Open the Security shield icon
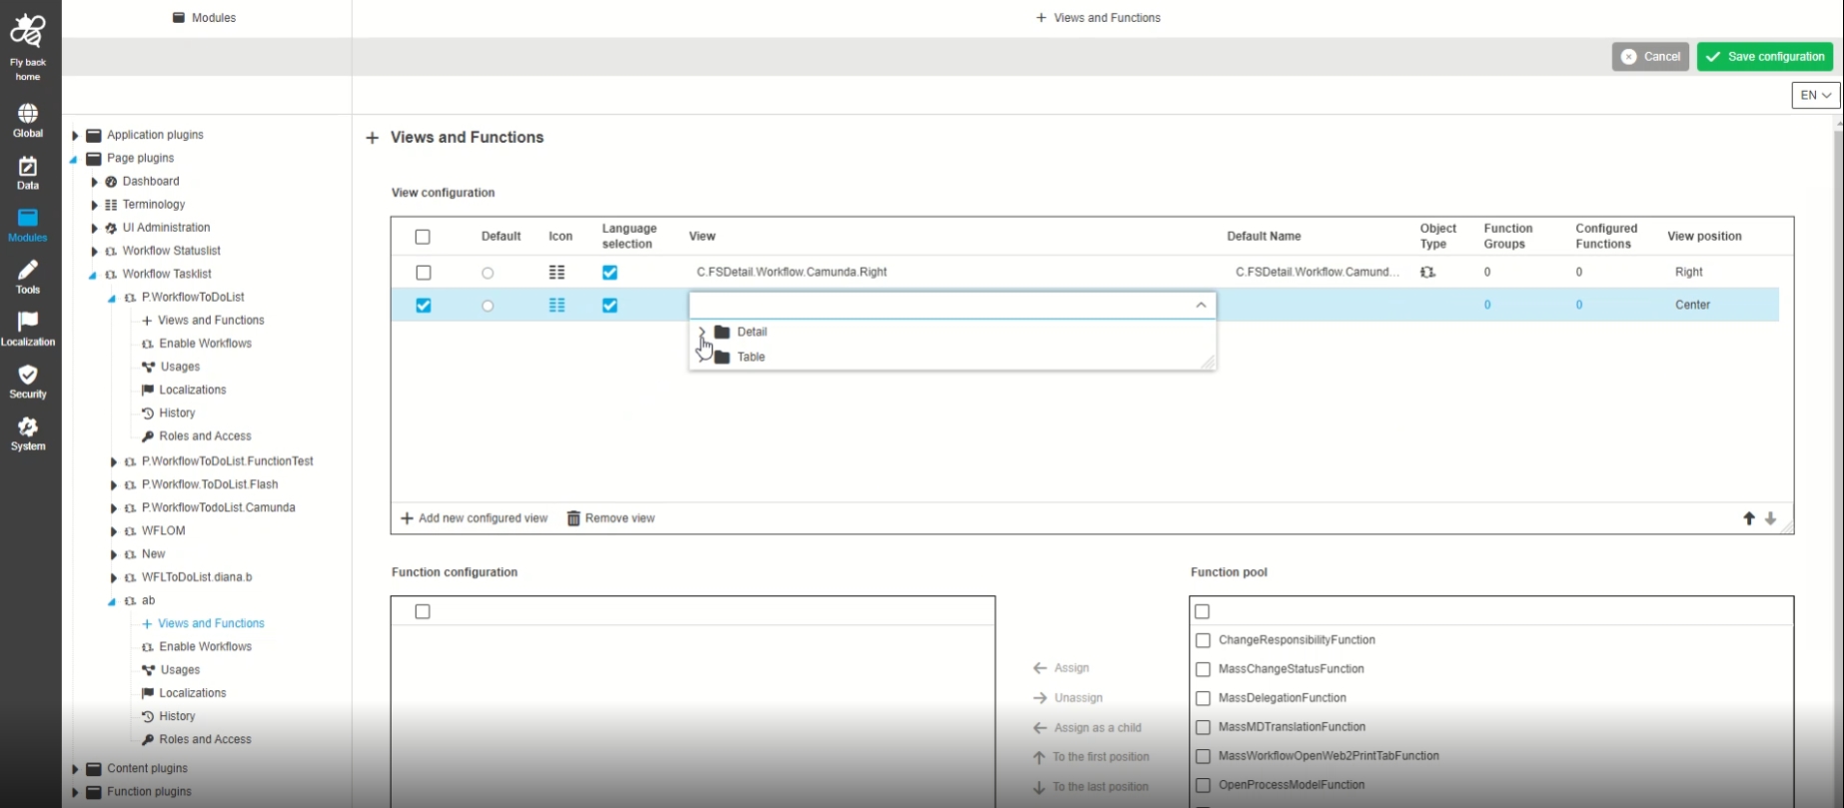 (28, 381)
